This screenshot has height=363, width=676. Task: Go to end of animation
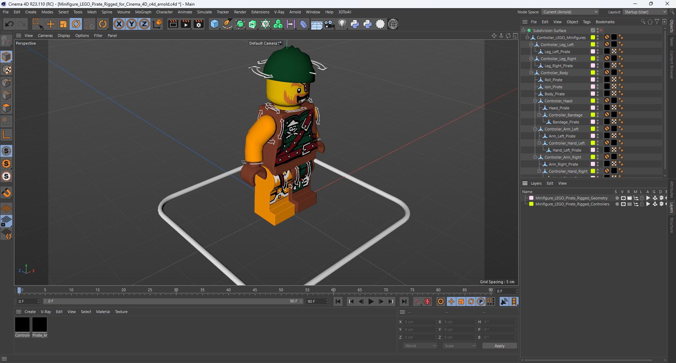tap(404, 301)
